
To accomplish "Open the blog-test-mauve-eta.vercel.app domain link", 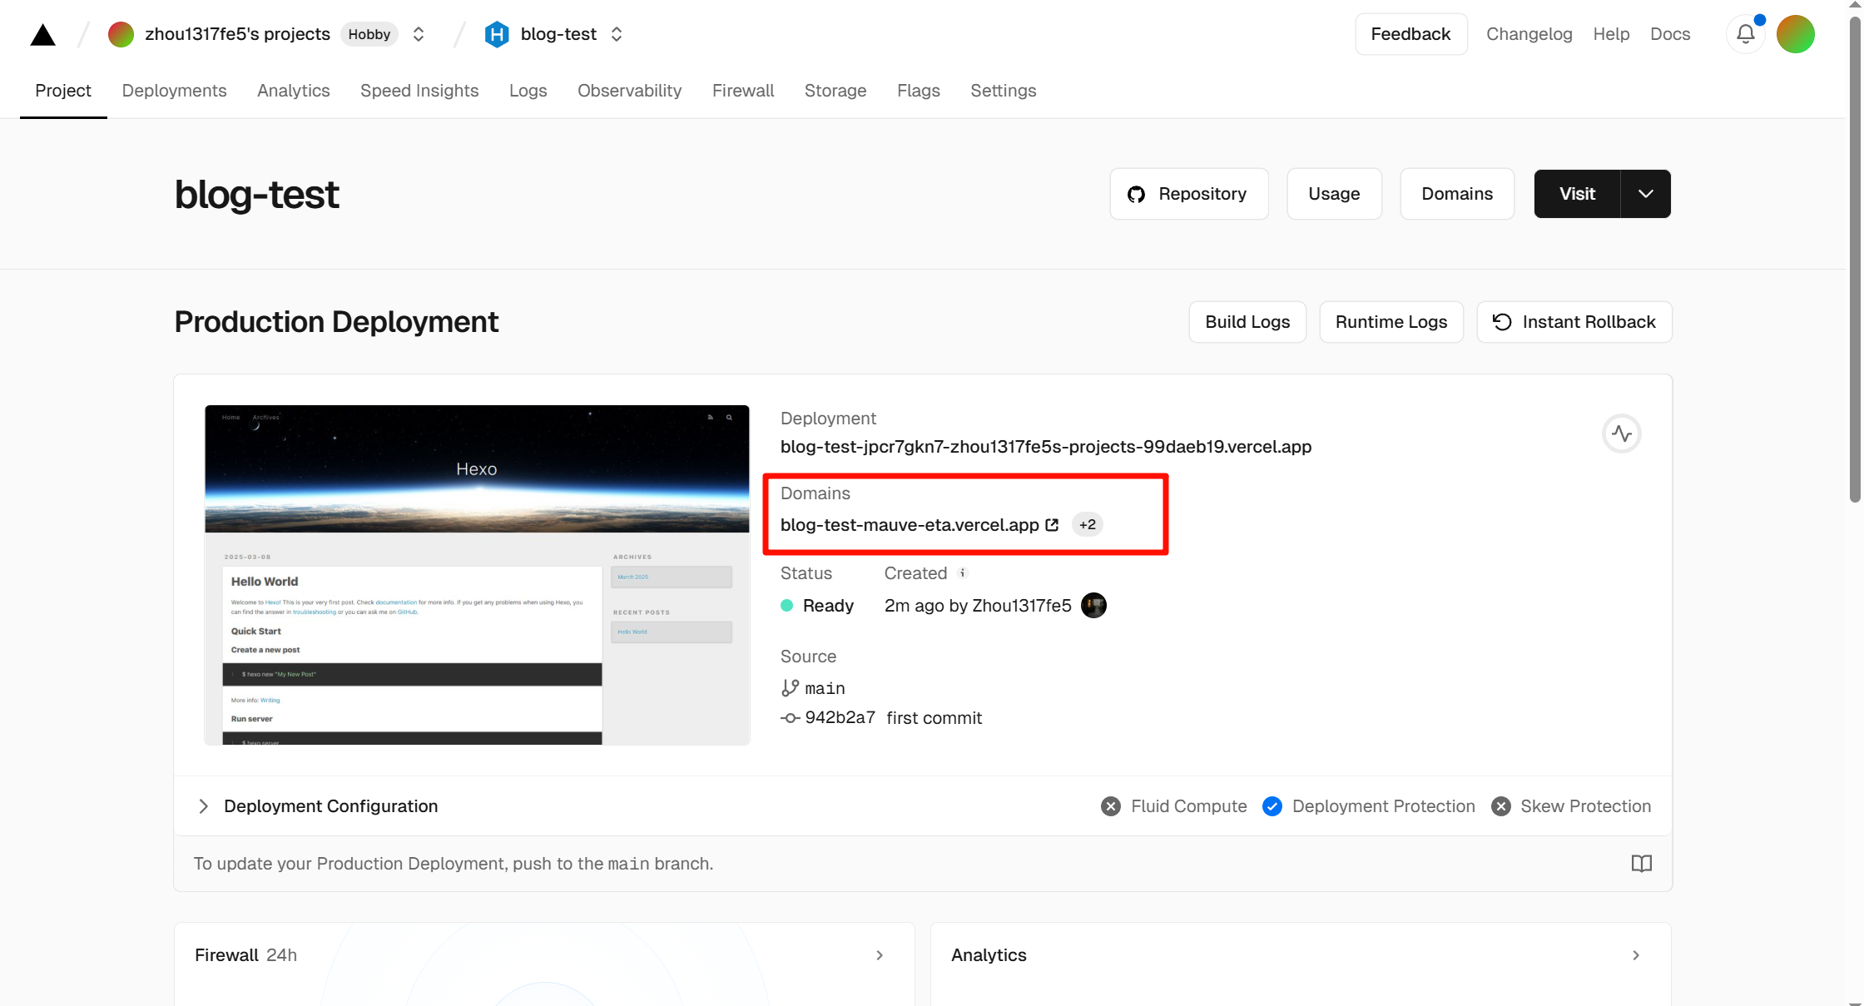I will 910,525.
